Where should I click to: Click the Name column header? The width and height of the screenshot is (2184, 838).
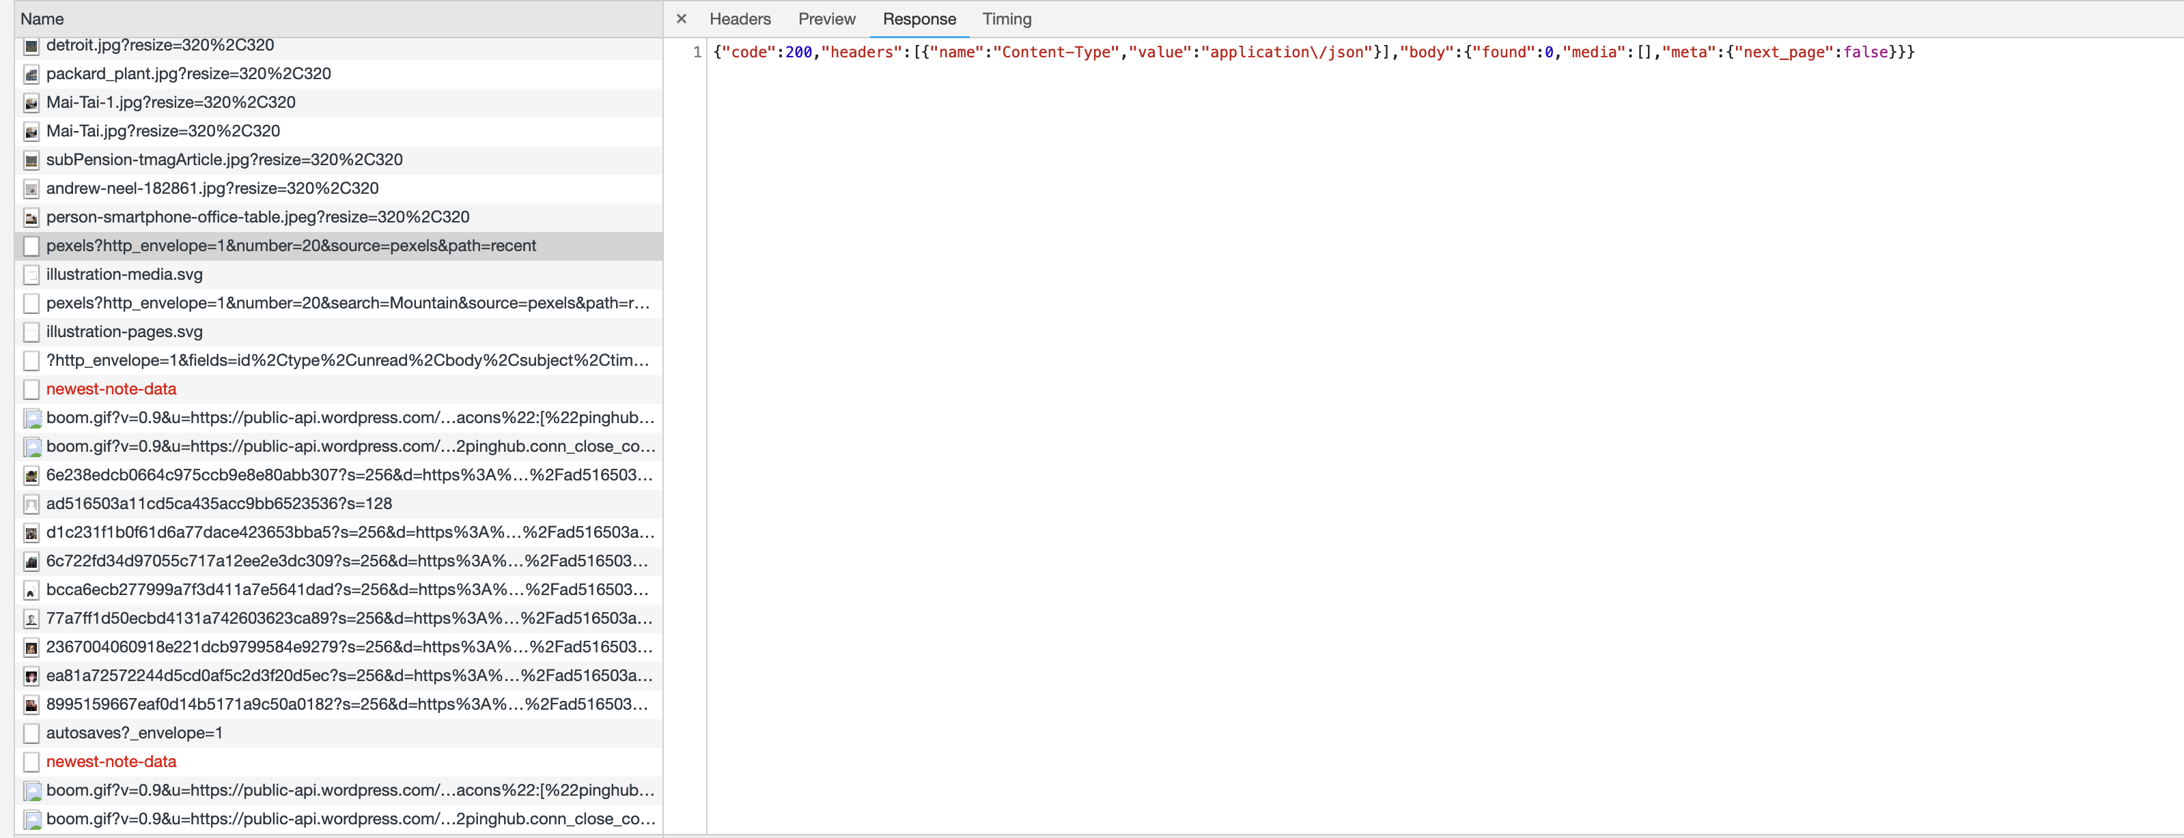[x=42, y=18]
